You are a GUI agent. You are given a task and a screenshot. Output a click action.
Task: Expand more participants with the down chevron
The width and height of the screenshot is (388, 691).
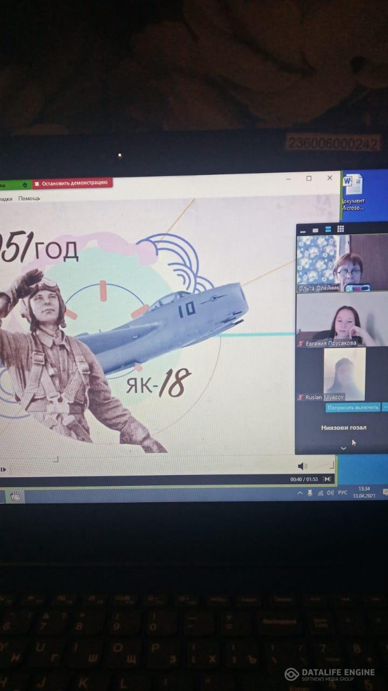[343, 448]
